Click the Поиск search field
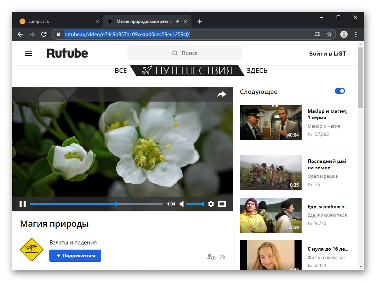The width and height of the screenshot is (376, 282). coord(185,53)
